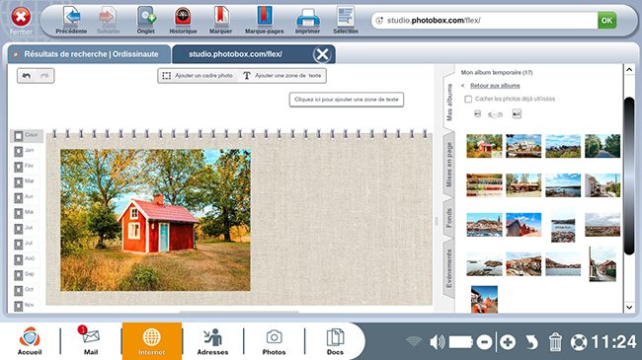Collapse upward with scroll-up arrow
642x360 pixels.
pos(630,70)
